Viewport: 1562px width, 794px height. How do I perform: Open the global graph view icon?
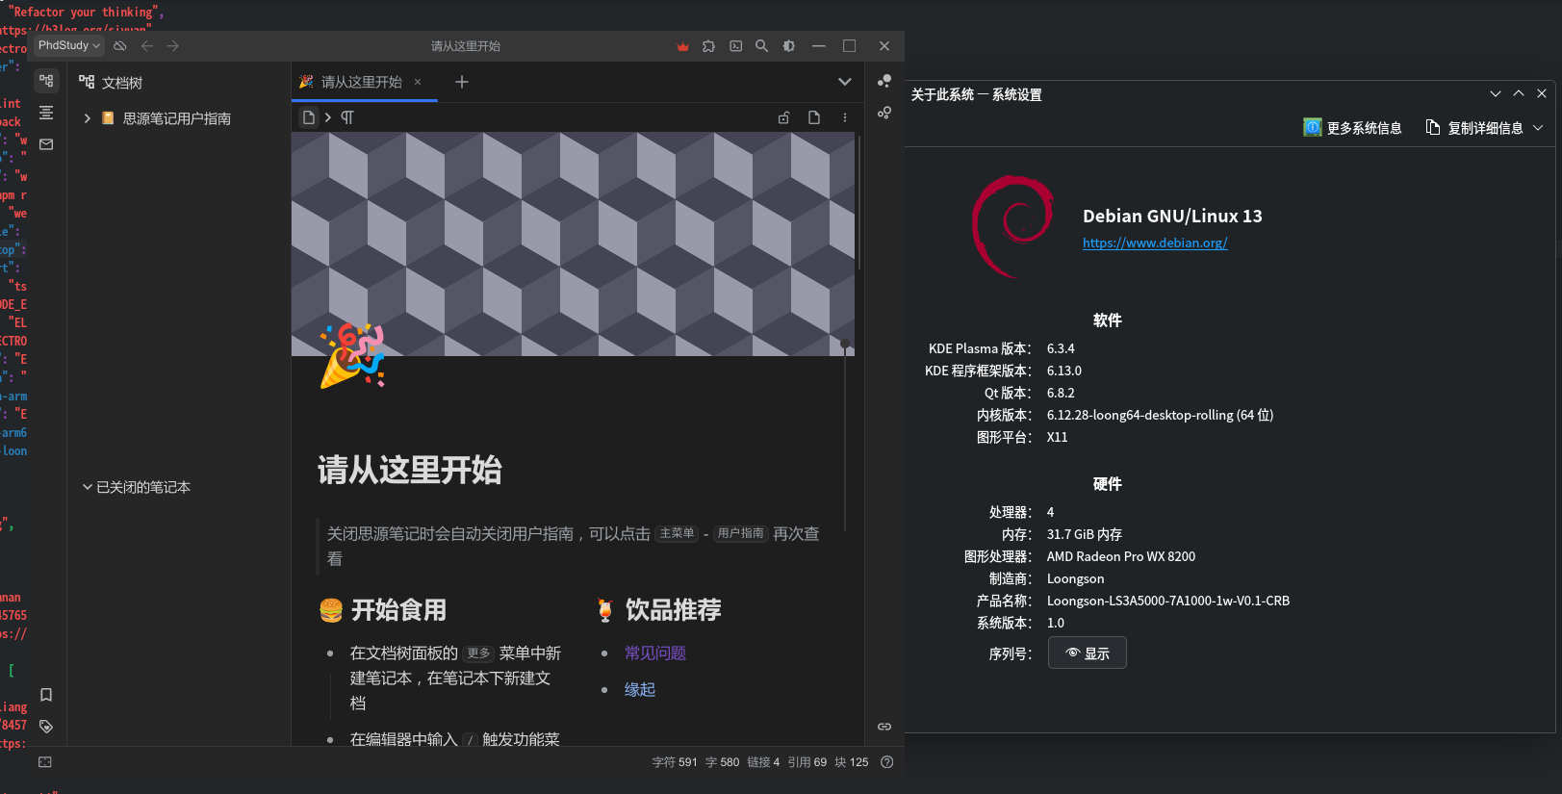pyautogui.click(x=883, y=82)
